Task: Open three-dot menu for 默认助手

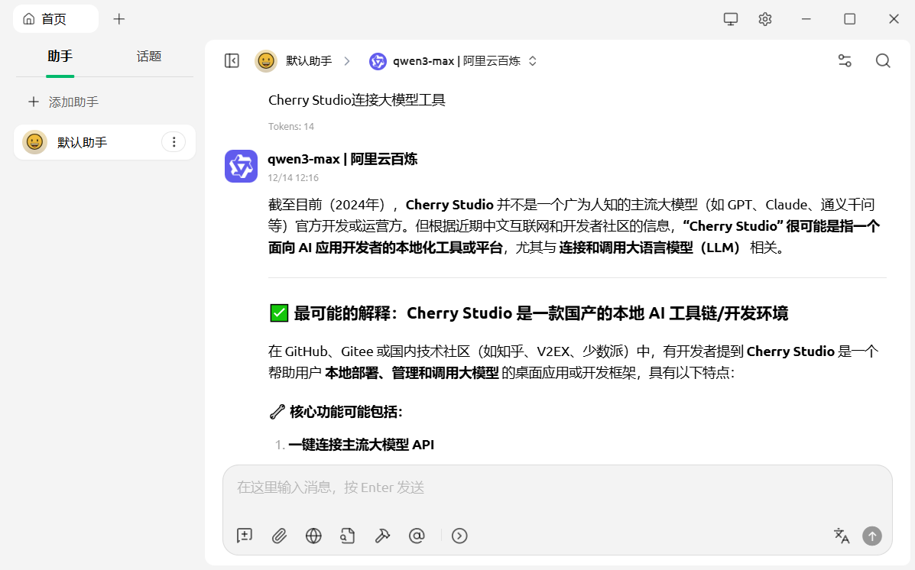Action: (174, 142)
